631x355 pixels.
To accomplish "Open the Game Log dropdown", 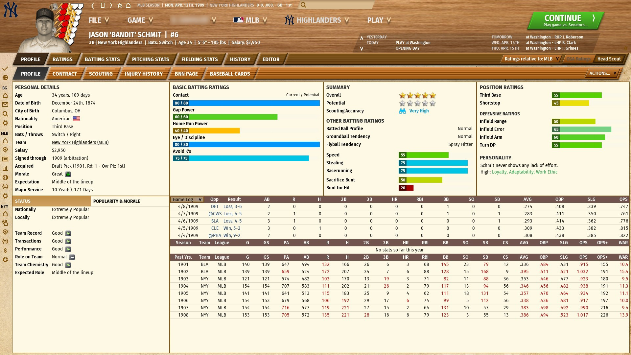I will tap(187, 200).
